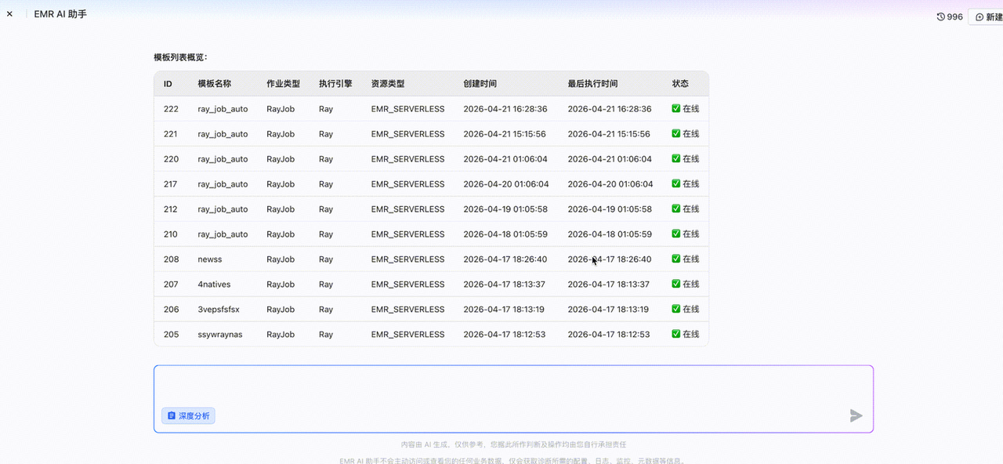The height and width of the screenshot is (464, 1003).
Task: Click the EMR AI 助手 title
Action: [60, 14]
